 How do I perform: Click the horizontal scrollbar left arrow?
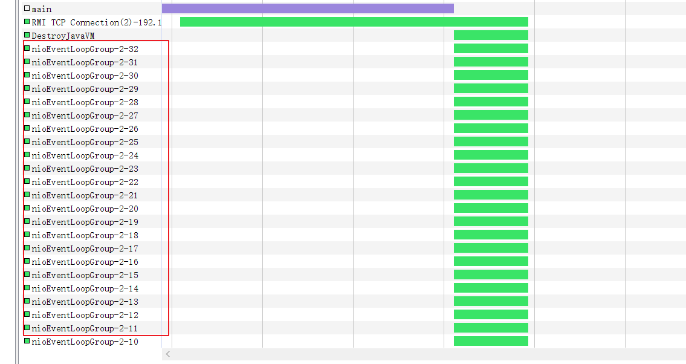[x=168, y=354]
